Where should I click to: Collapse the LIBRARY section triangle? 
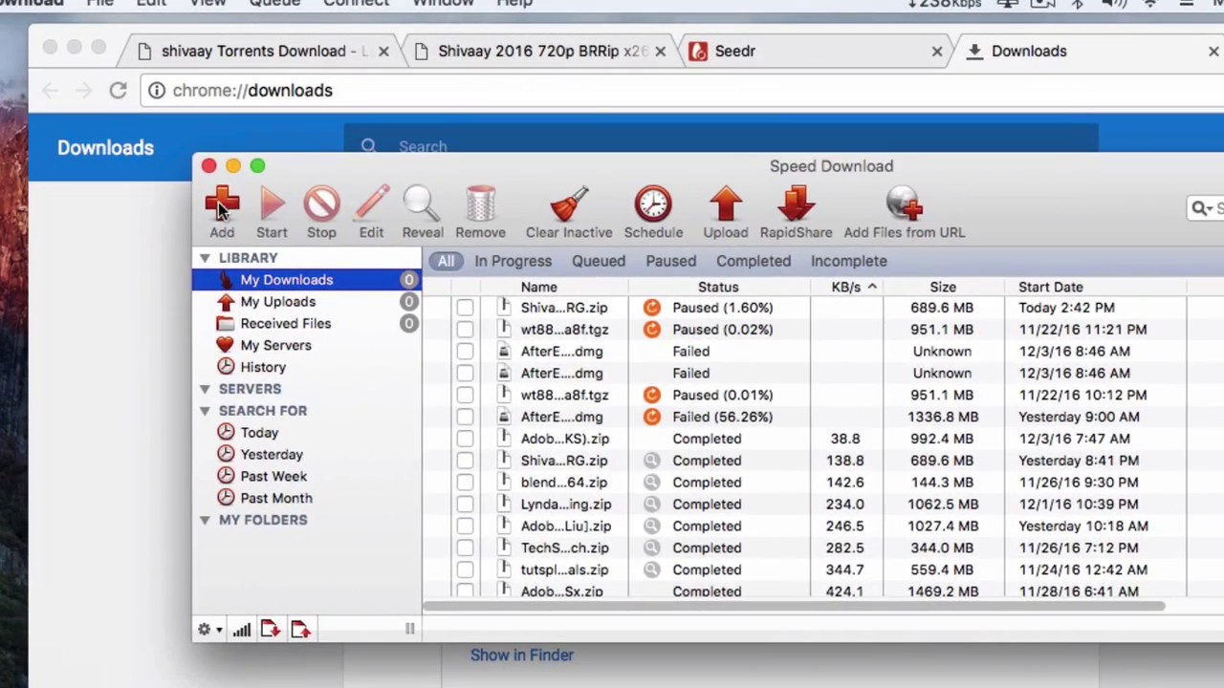point(205,258)
